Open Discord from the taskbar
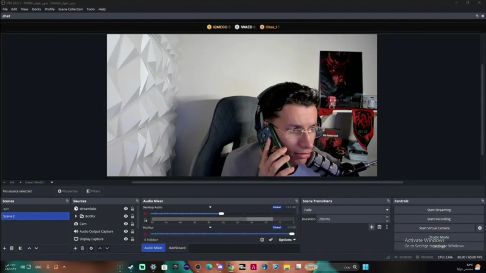The image size is (486, 273). [220, 267]
